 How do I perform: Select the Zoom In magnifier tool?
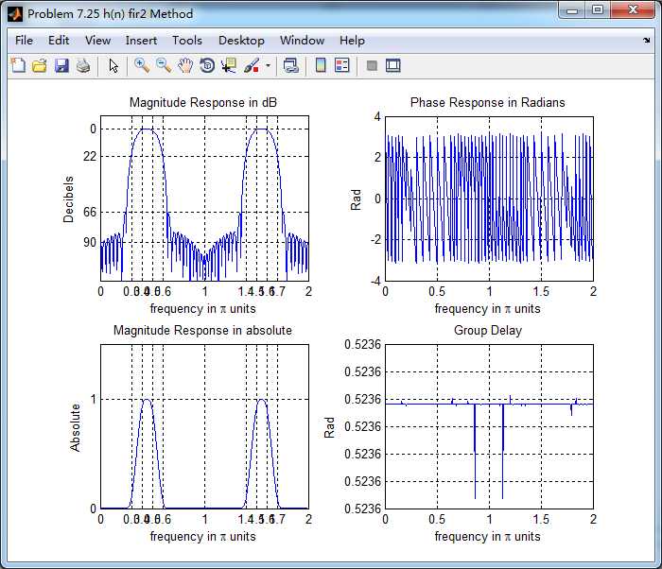click(142, 65)
